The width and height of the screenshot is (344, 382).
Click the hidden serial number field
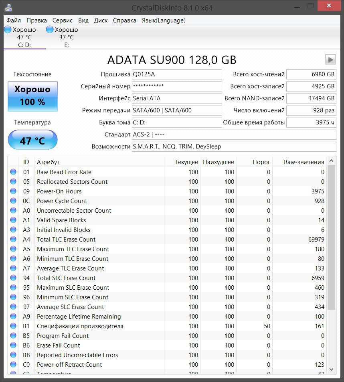(x=177, y=86)
